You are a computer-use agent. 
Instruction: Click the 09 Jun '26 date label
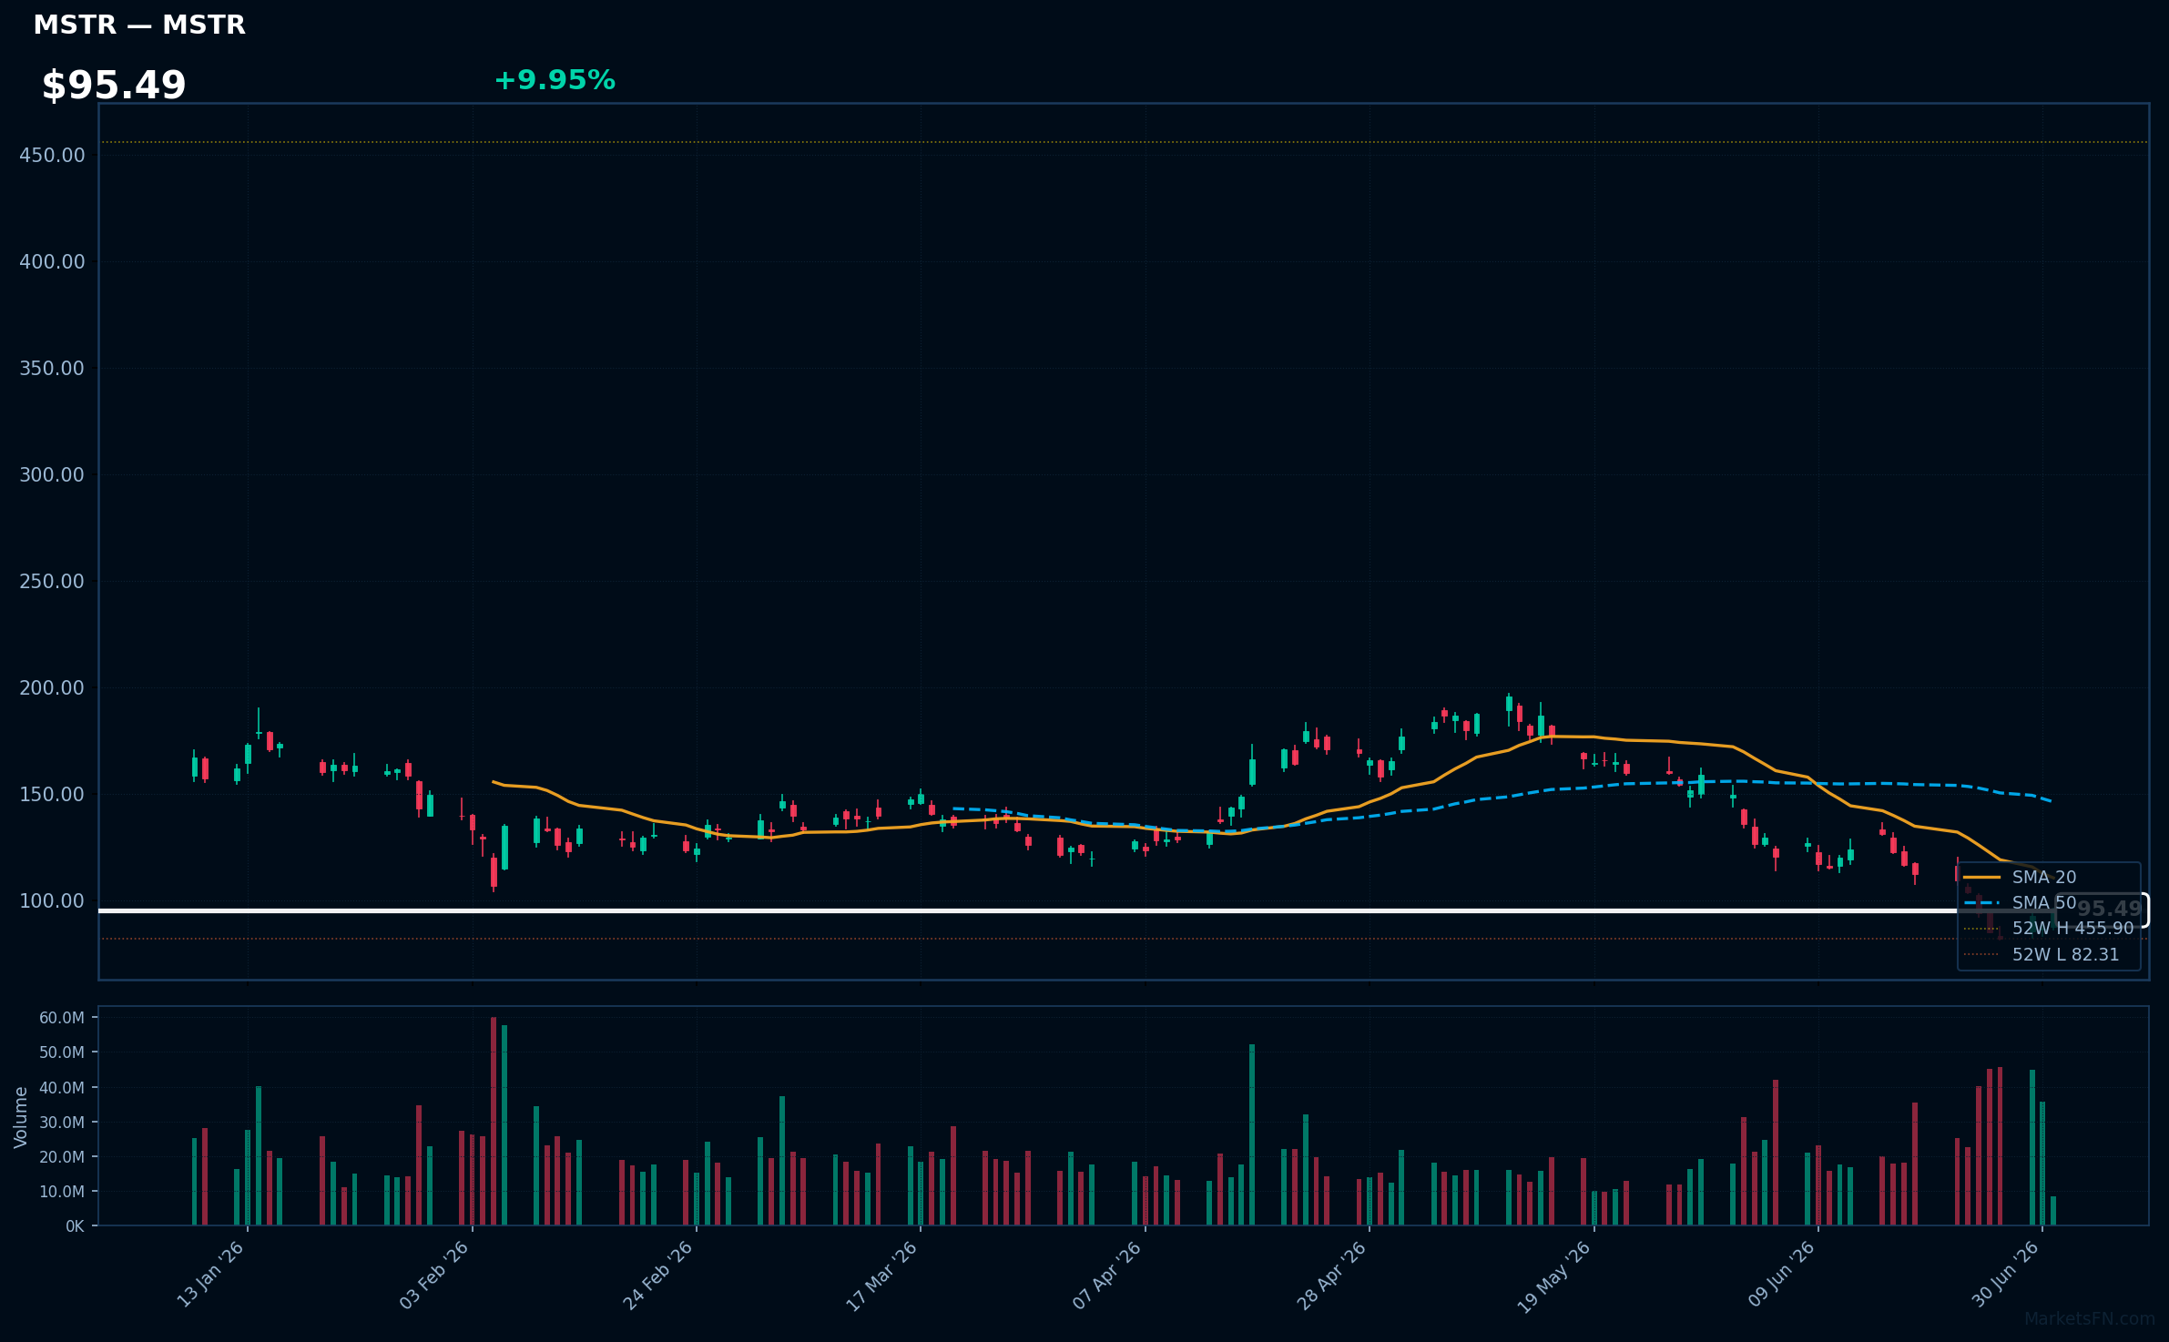pos(1781,1275)
